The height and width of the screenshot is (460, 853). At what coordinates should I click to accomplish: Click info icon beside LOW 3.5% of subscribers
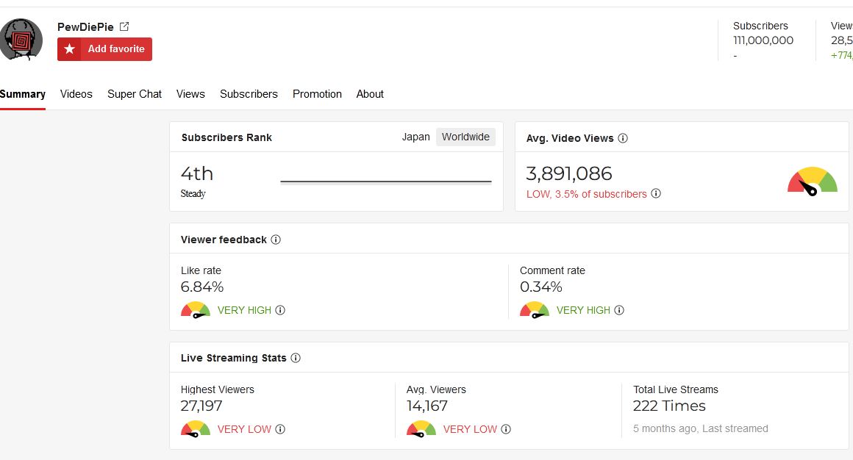tap(656, 194)
